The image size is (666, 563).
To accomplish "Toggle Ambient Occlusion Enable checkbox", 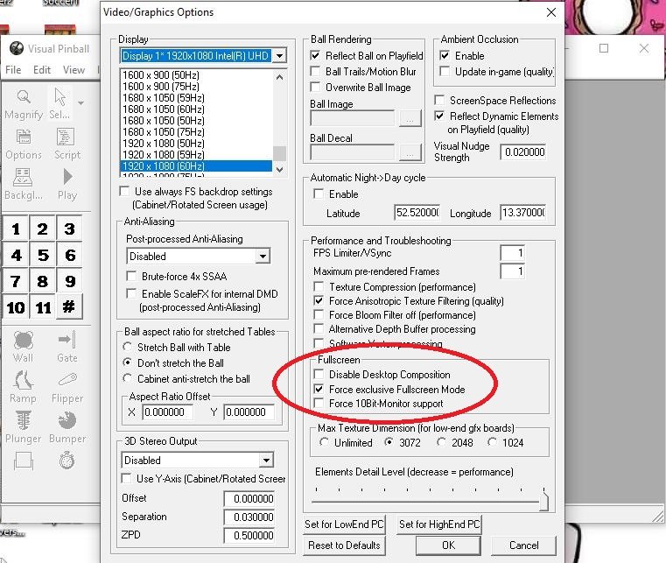I will (x=445, y=56).
